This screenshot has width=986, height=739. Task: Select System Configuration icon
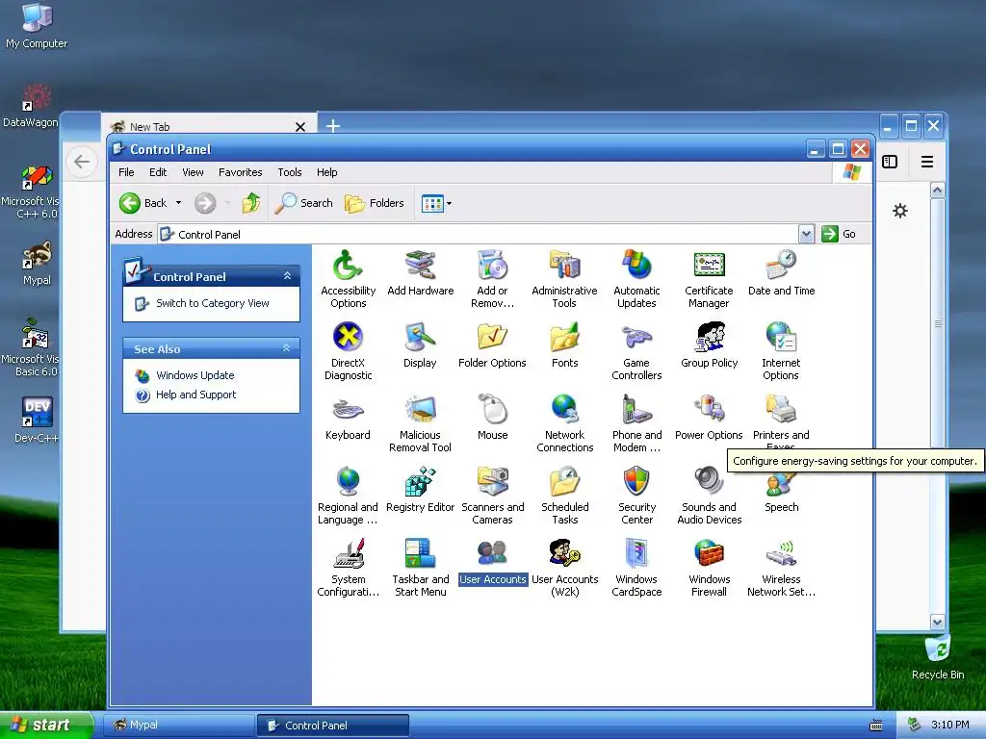348,568
